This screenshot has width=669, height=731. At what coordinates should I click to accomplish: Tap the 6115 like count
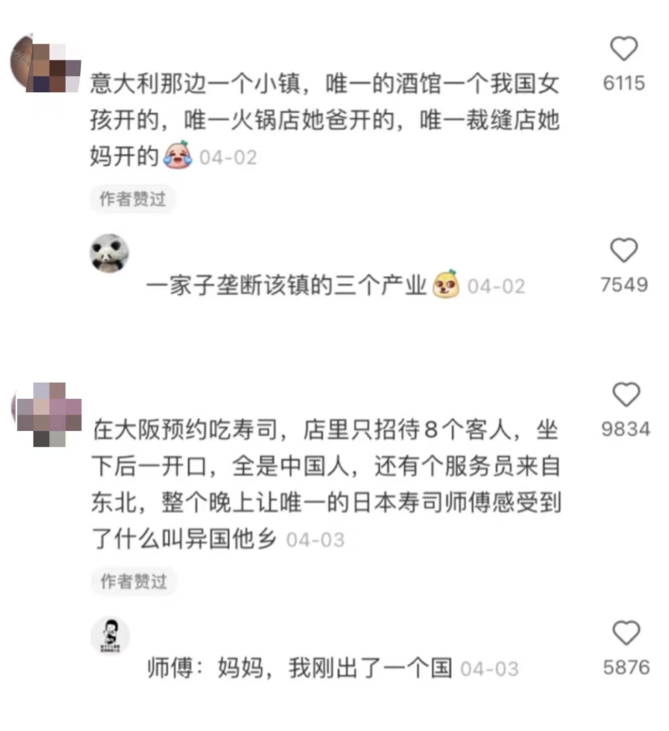[624, 83]
